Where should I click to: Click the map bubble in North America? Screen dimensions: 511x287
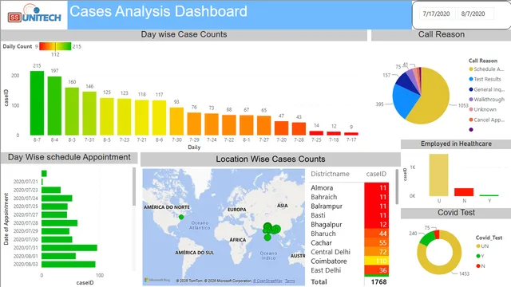181,217
